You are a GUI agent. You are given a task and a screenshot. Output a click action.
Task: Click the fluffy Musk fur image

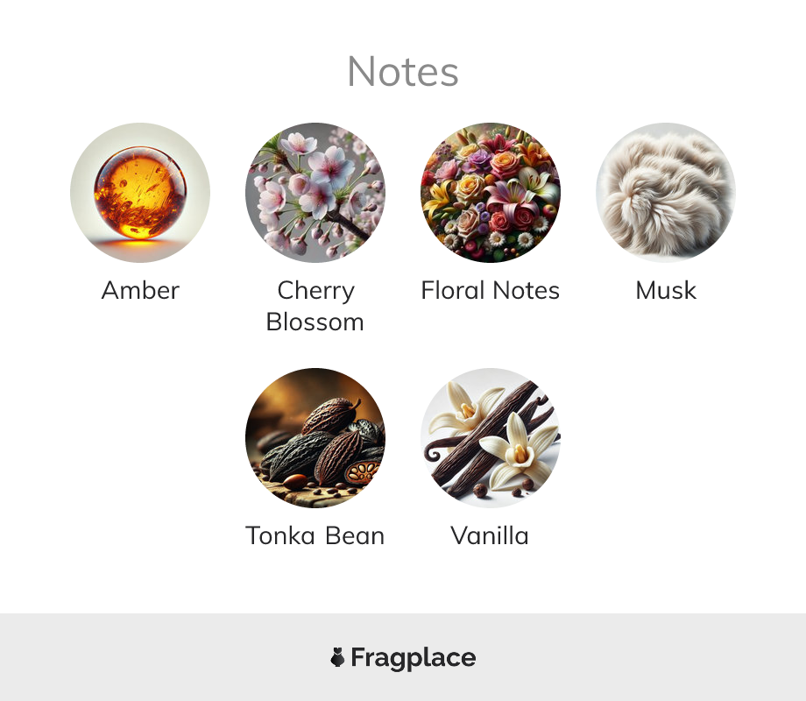coord(666,193)
